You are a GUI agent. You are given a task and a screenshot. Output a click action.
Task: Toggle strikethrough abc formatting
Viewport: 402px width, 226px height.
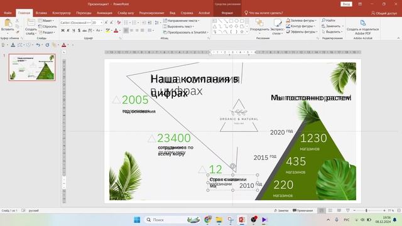pyautogui.click(x=85, y=31)
